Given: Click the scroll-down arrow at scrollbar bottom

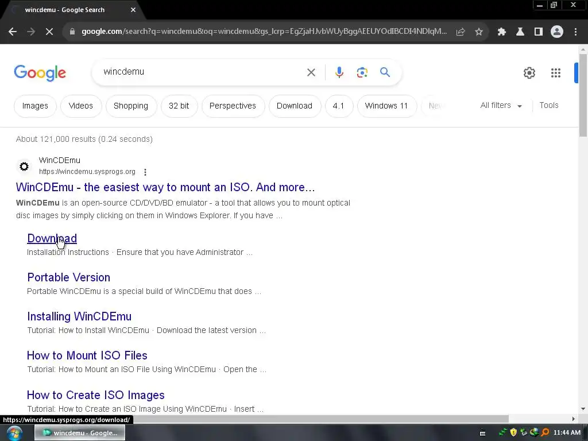Looking at the screenshot, I should 583,409.
